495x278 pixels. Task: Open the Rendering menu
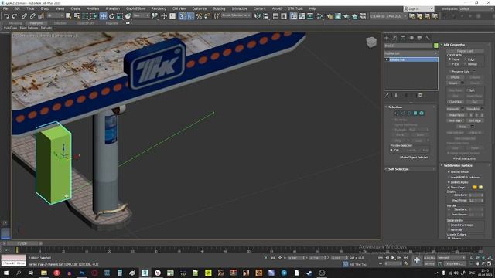tap(159, 8)
